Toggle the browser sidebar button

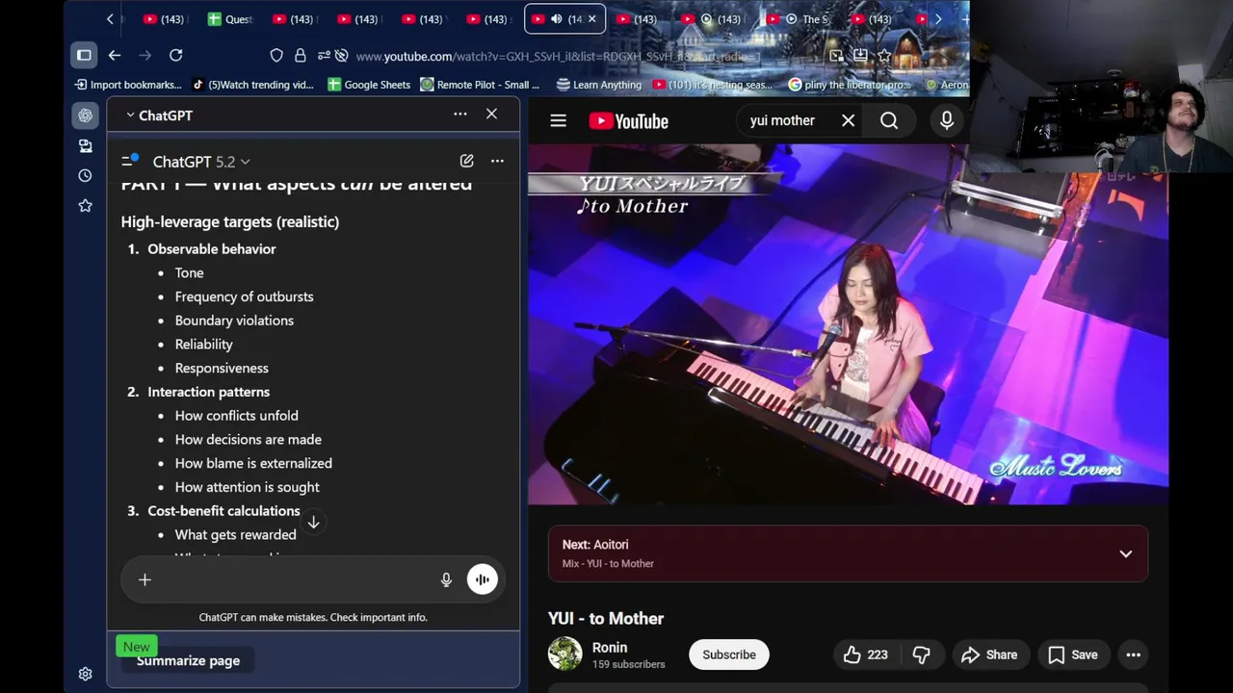84,55
